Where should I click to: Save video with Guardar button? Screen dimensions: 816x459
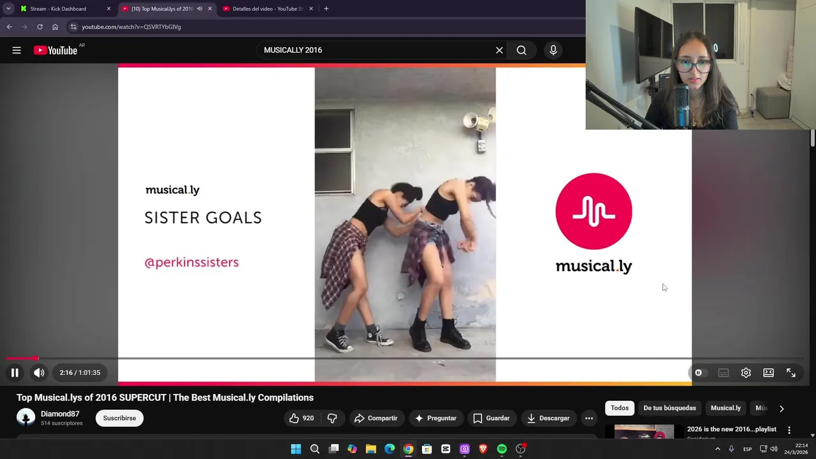click(490, 418)
